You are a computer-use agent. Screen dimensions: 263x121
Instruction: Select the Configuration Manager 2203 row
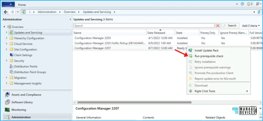tap(168, 38)
